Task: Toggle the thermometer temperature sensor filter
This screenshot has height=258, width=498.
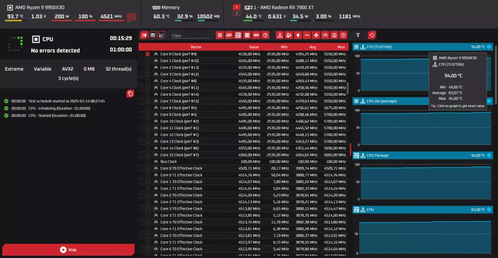Action: (x=280, y=35)
